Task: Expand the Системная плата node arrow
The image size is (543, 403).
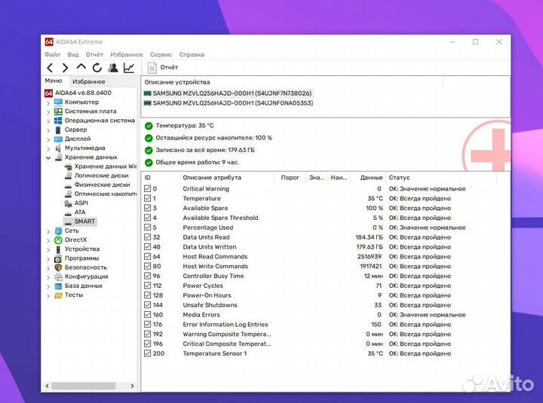Action: [x=48, y=112]
